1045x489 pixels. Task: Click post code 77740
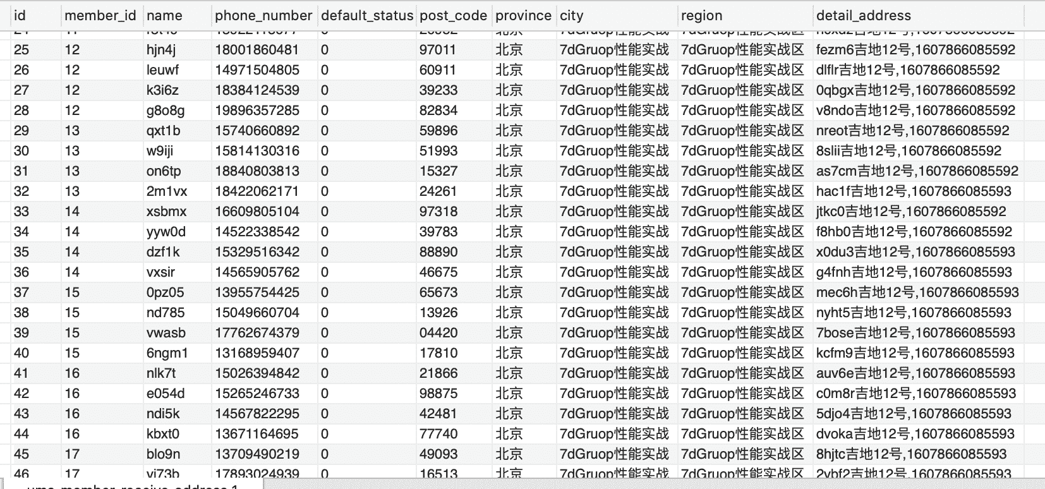click(x=438, y=434)
